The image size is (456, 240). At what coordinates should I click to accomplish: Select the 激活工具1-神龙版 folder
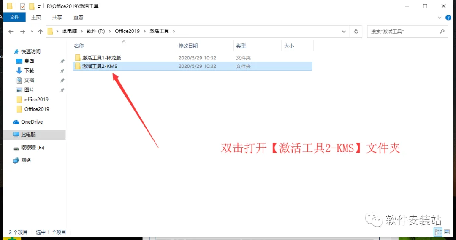[101, 58]
